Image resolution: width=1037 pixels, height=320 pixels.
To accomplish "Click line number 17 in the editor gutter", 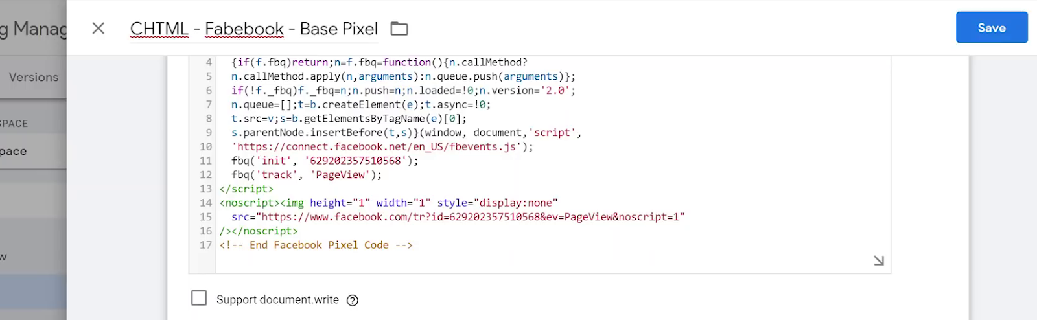I will (205, 246).
